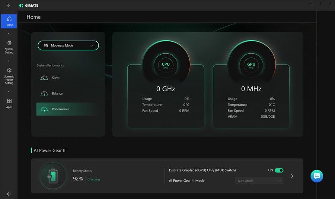335x199 pixels.
Task: Click the back arrow in title bar
Action: click(x=9, y=6)
